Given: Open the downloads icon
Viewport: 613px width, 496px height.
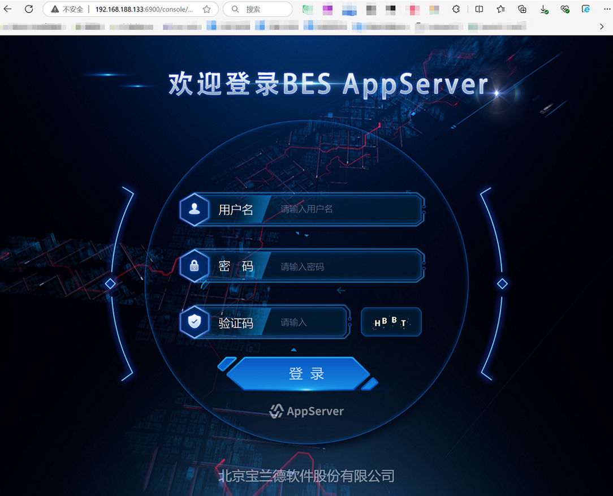Looking at the screenshot, I should (x=544, y=10).
